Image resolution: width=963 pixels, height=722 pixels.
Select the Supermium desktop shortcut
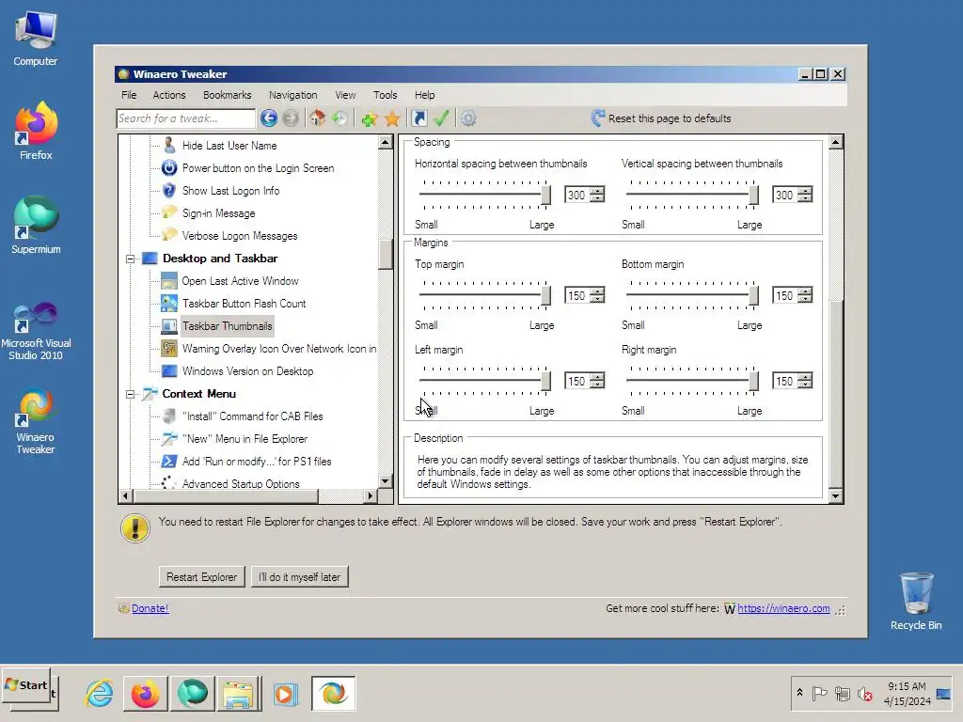(36, 226)
